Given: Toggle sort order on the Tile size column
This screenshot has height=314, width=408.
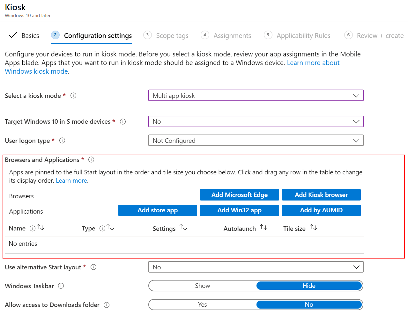Looking at the screenshot, I should (313, 228).
